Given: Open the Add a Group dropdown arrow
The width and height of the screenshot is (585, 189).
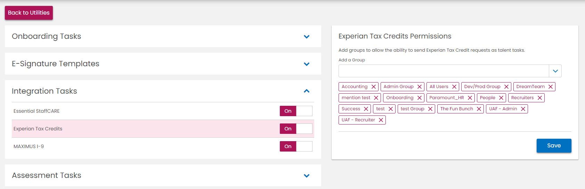Looking at the screenshot, I should [555, 71].
